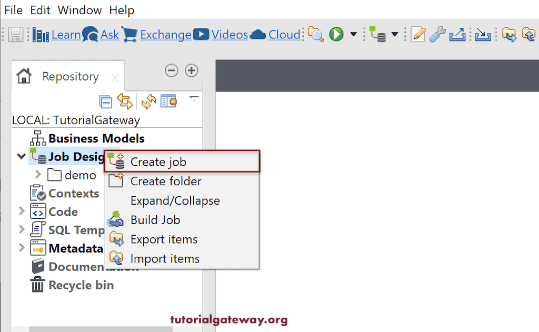Open the Export items toolbar icon
The height and width of the screenshot is (332, 539).
[510, 34]
